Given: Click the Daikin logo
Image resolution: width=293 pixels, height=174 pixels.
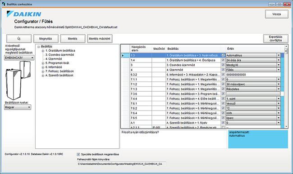Looking at the screenshot, I should 24,14.
